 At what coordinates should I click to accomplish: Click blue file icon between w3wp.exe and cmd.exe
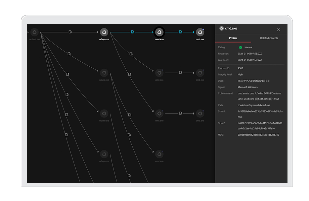(132, 32)
